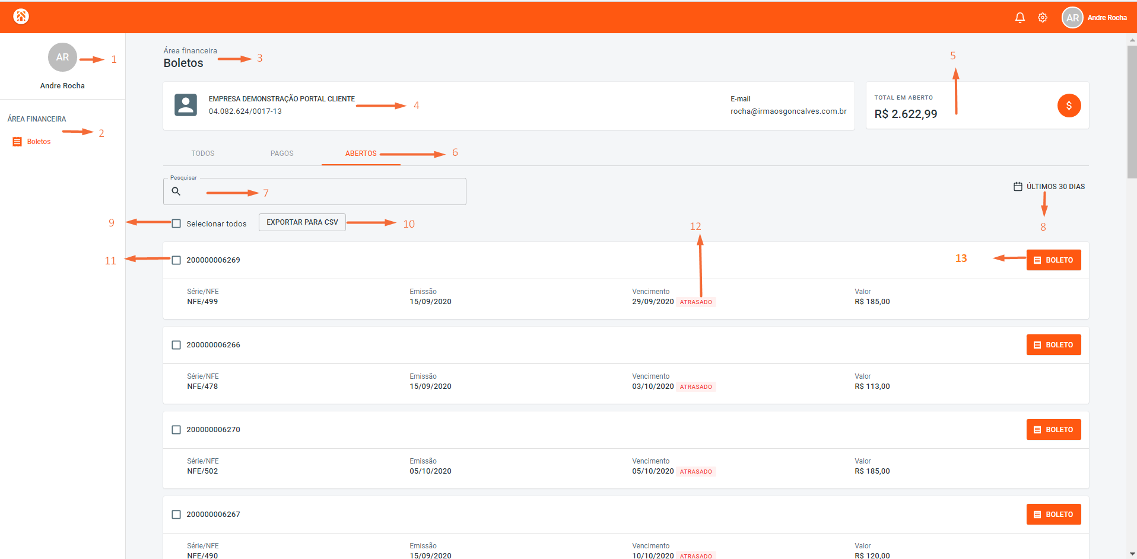Click the company logo in the header
The height and width of the screenshot is (559, 1137).
point(21,17)
